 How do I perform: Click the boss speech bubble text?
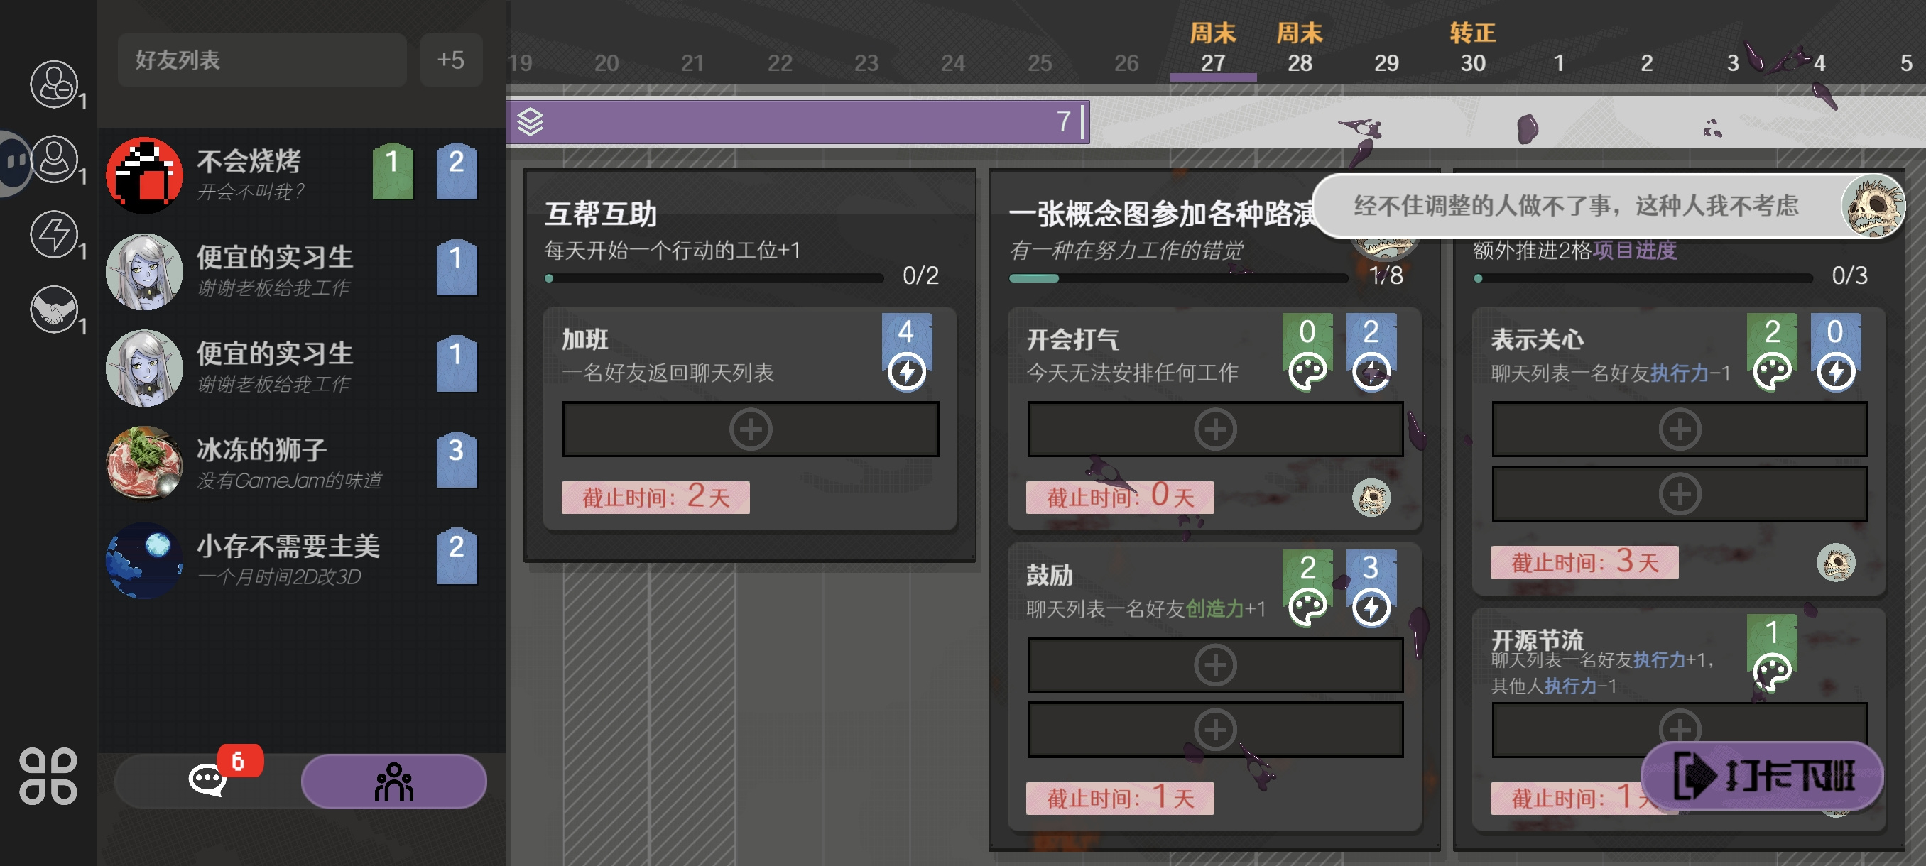tap(1575, 205)
